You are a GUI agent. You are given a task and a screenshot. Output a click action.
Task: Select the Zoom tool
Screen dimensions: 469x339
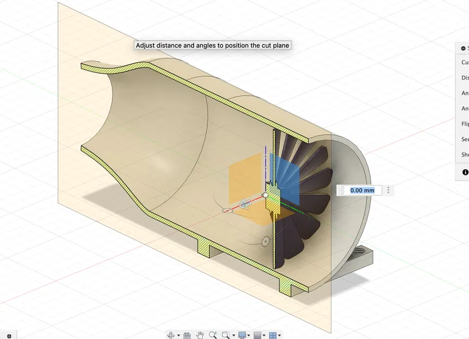coord(213,335)
